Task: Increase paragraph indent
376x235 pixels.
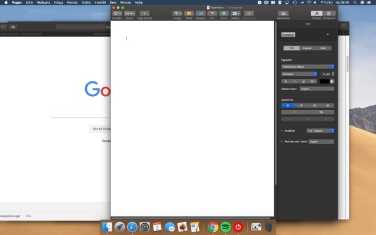Action: click(321, 112)
